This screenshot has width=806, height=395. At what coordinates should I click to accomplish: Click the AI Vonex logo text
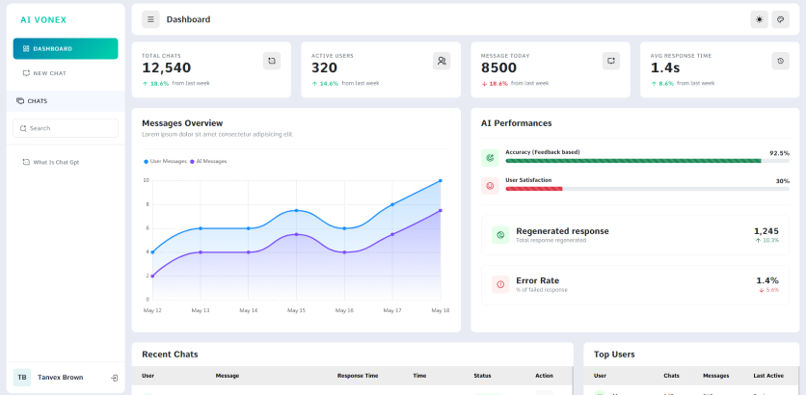pos(43,20)
